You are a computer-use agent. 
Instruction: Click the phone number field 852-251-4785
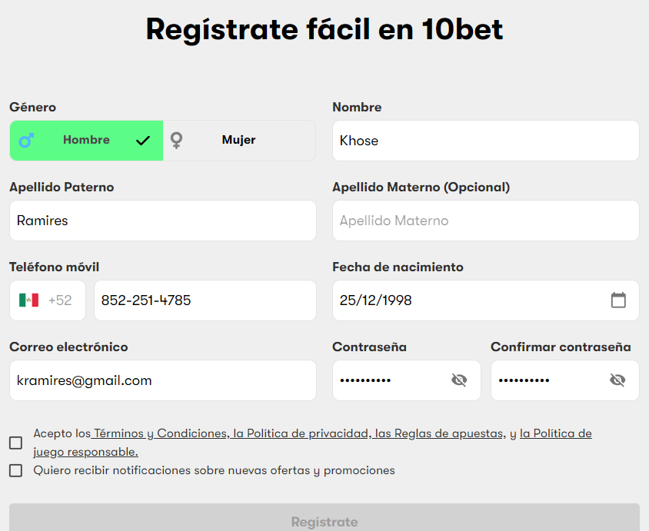click(205, 300)
